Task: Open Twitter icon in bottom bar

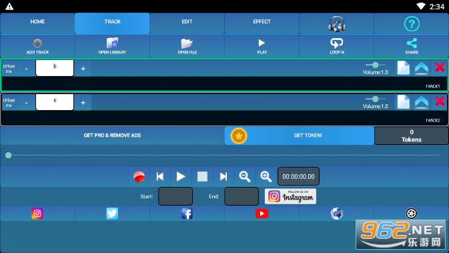Action: tap(112, 214)
